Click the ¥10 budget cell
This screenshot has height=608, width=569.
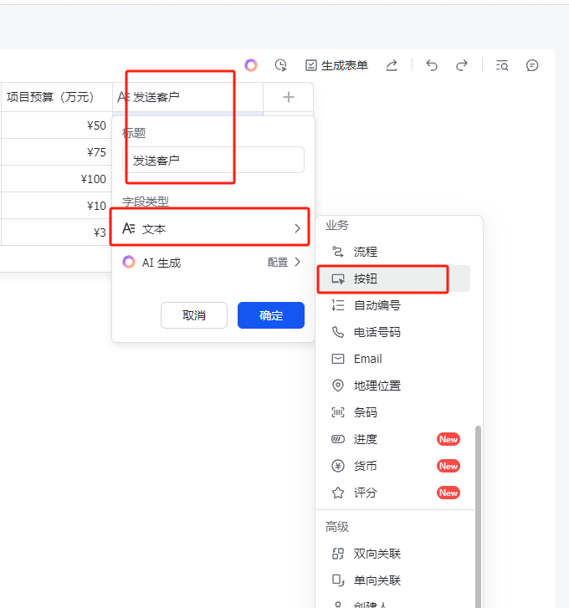point(56,206)
